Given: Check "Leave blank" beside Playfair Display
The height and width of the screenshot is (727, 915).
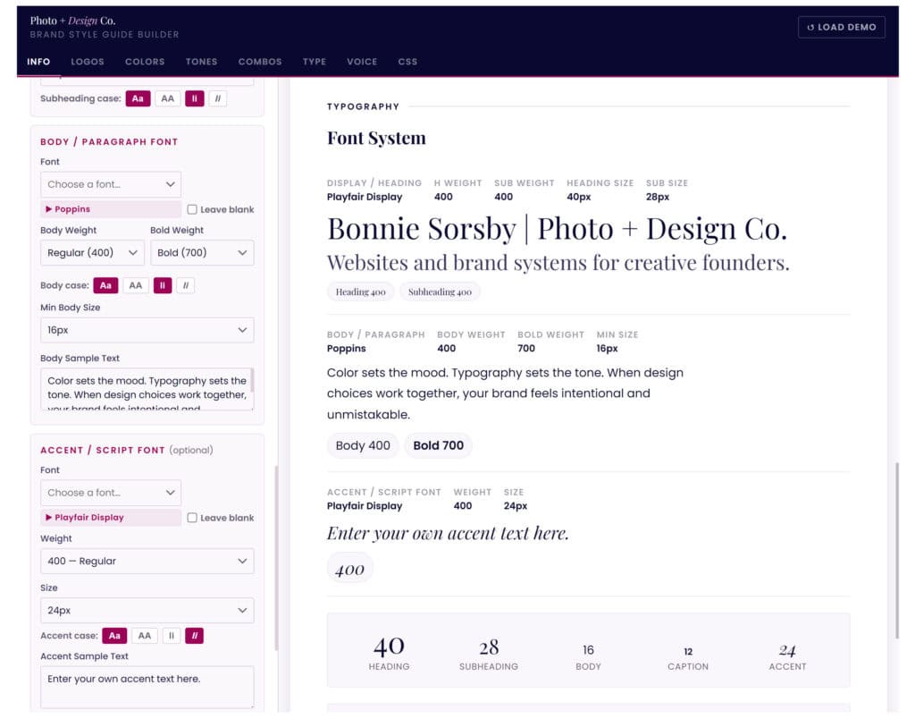Looking at the screenshot, I should [x=193, y=517].
